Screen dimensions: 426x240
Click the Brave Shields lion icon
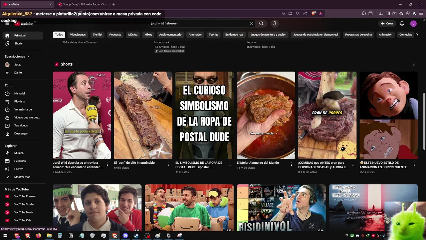[314, 13]
